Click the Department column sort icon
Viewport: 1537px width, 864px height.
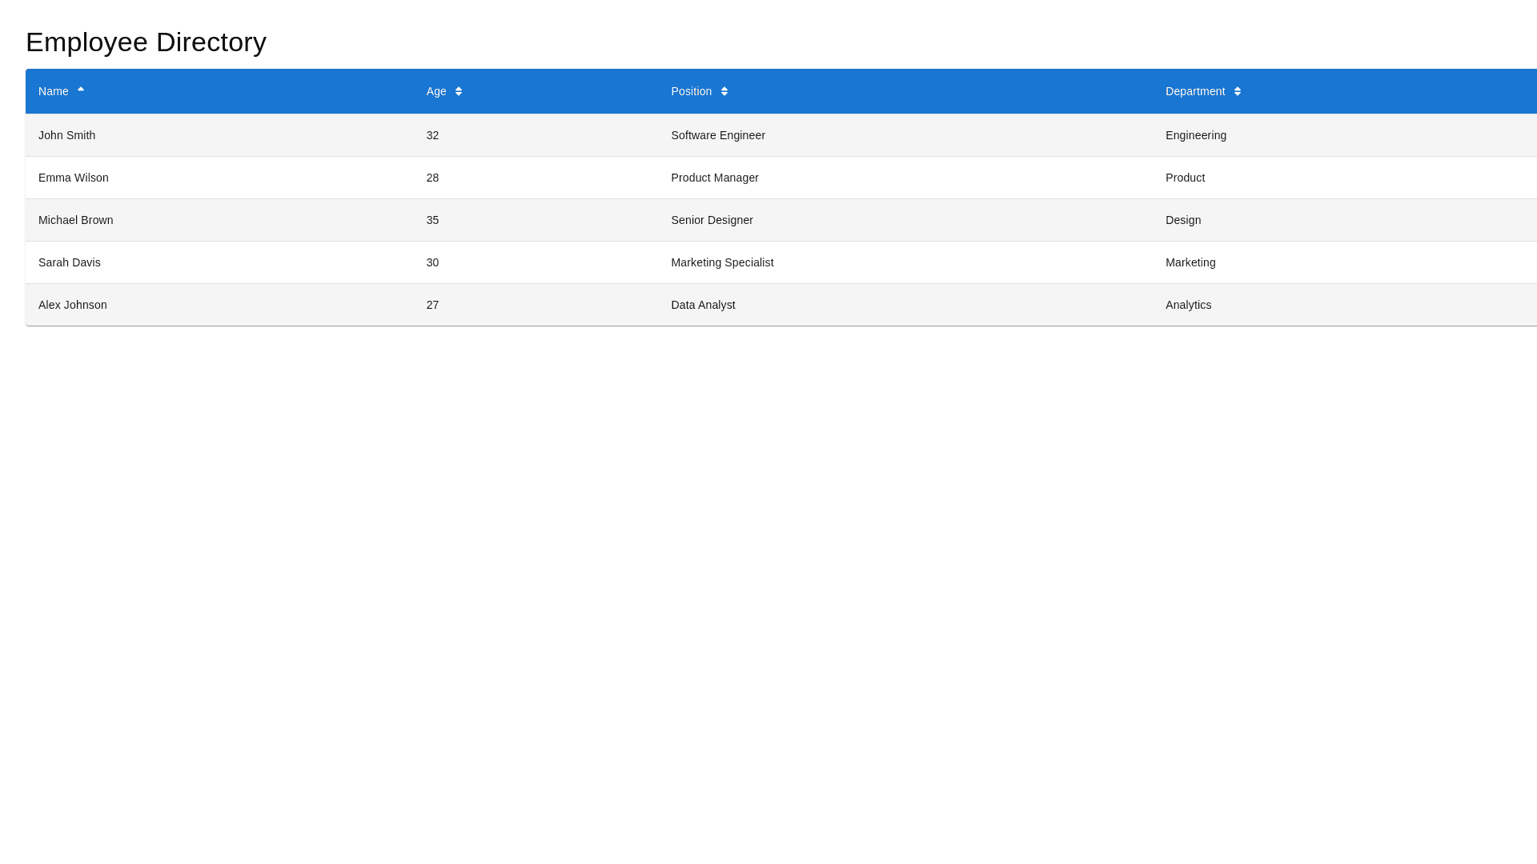pos(1238,91)
